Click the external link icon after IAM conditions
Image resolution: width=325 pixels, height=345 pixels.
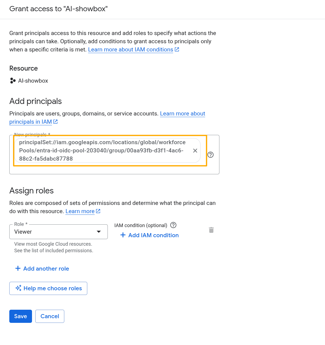[x=177, y=49]
